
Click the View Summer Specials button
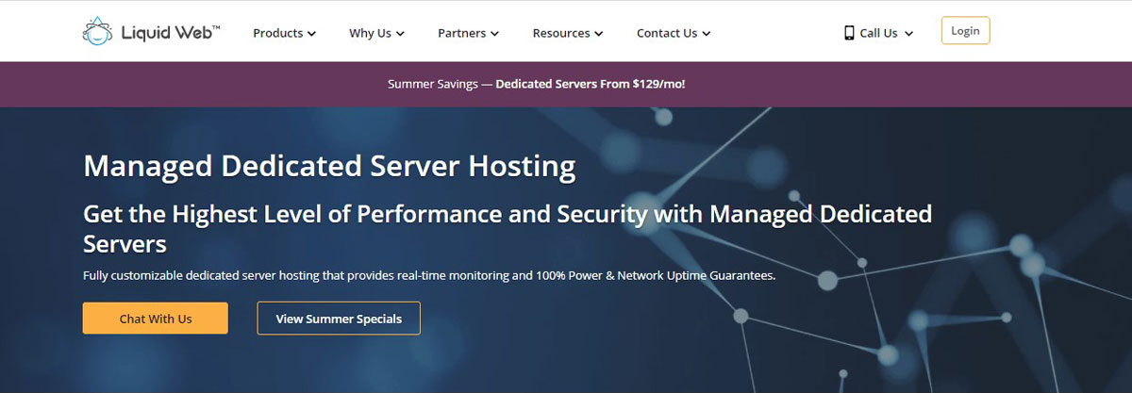339,319
